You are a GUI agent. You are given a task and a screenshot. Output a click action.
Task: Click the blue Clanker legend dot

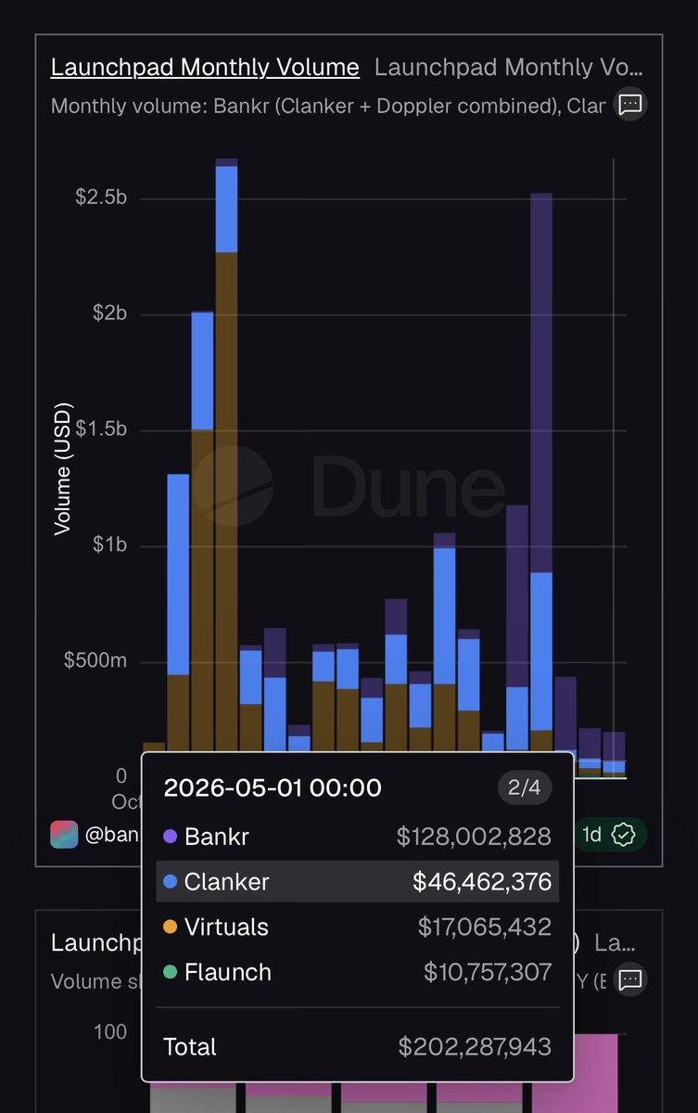click(x=170, y=882)
